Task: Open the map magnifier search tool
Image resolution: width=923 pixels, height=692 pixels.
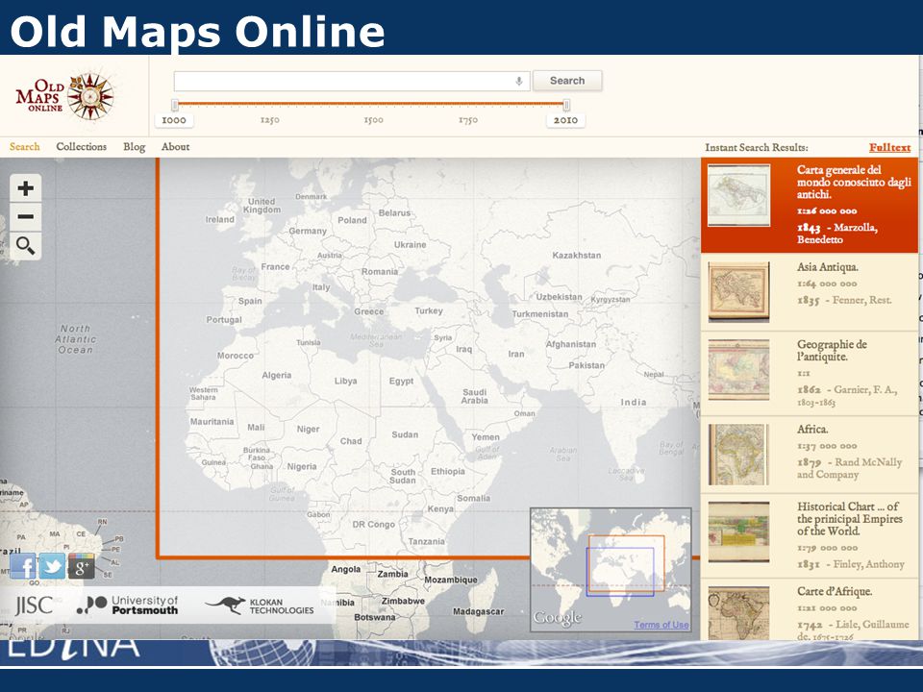Action: click(x=25, y=245)
